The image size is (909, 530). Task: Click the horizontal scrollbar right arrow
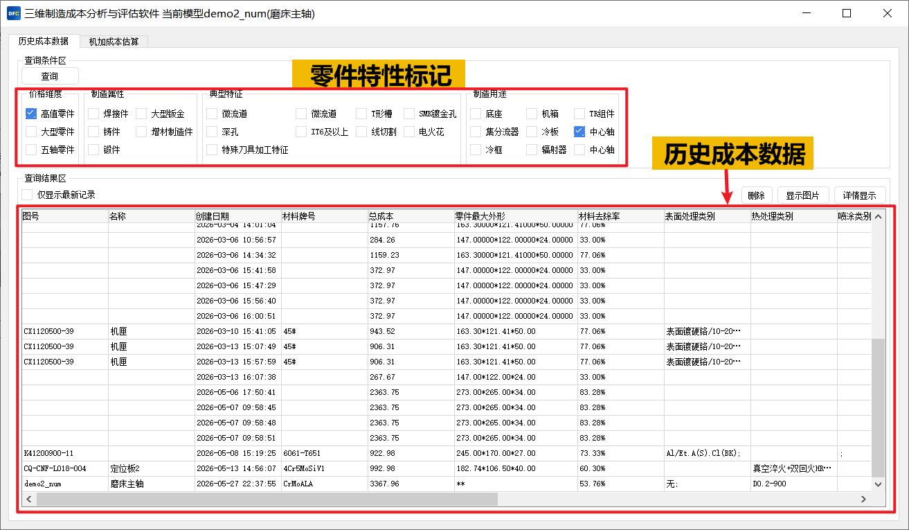863,499
